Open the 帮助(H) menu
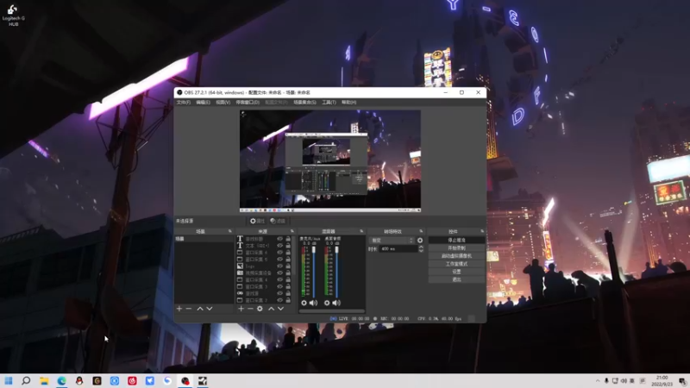 coord(349,103)
